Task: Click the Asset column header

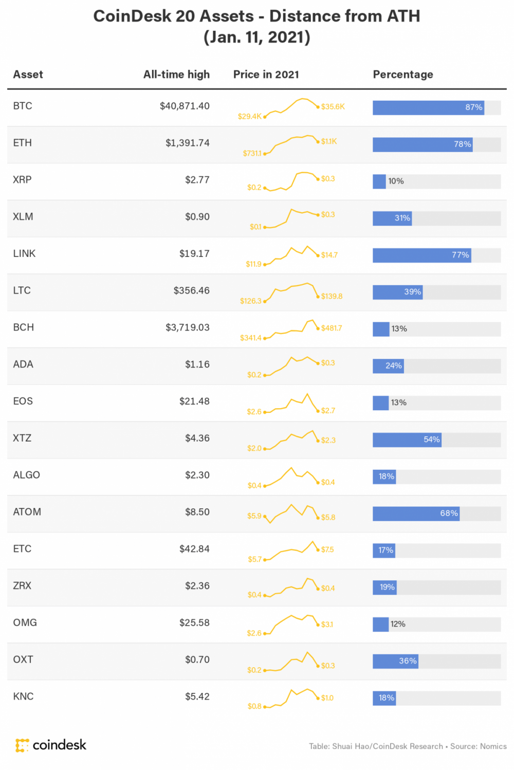Action: (28, 75)
